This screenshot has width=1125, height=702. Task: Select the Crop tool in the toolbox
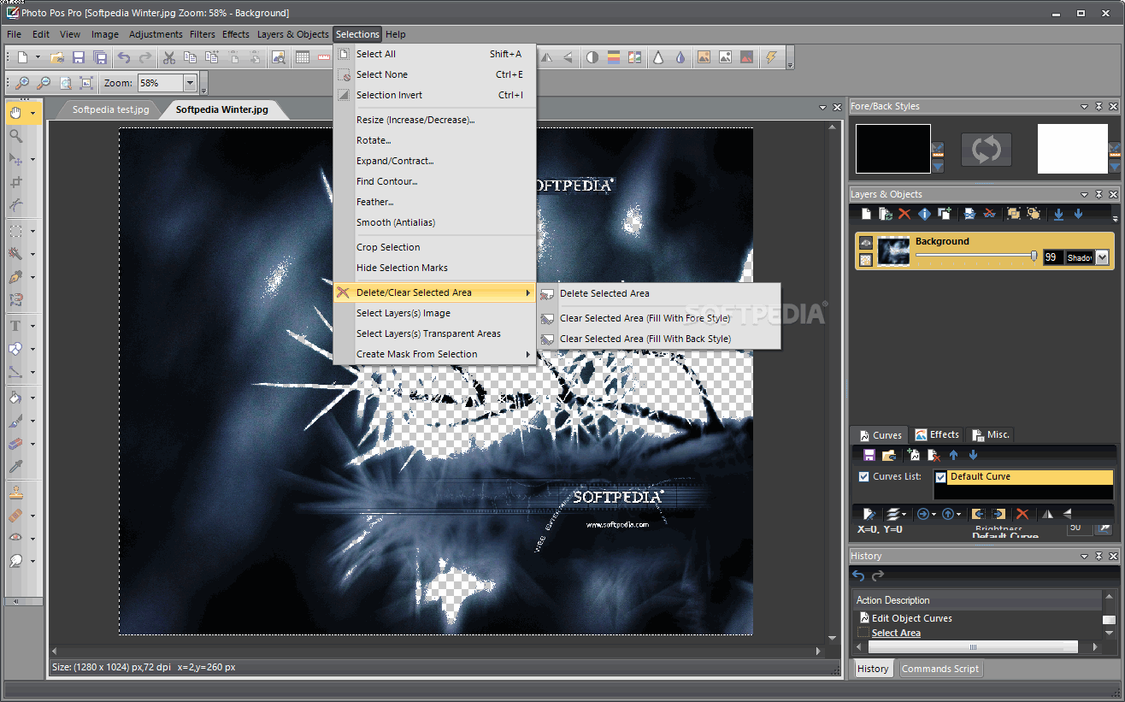pos(15,182)
